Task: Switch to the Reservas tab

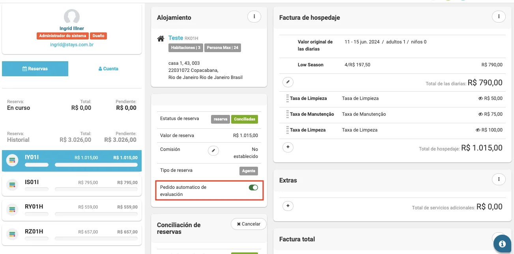Action: (35, 69)
